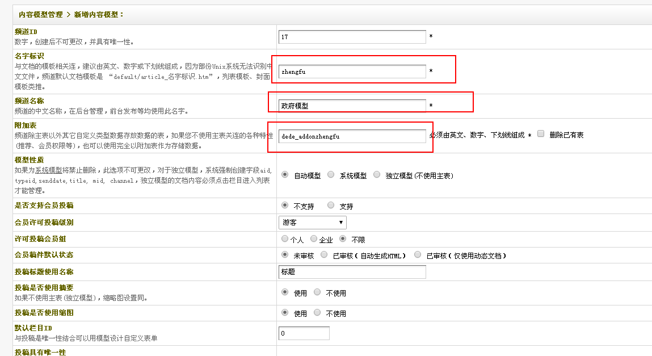
Task: Check the 删除已有表 checkbox
Action: (x=541, y=133)
